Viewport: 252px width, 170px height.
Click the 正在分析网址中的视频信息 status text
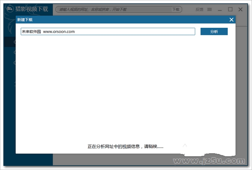125,146
